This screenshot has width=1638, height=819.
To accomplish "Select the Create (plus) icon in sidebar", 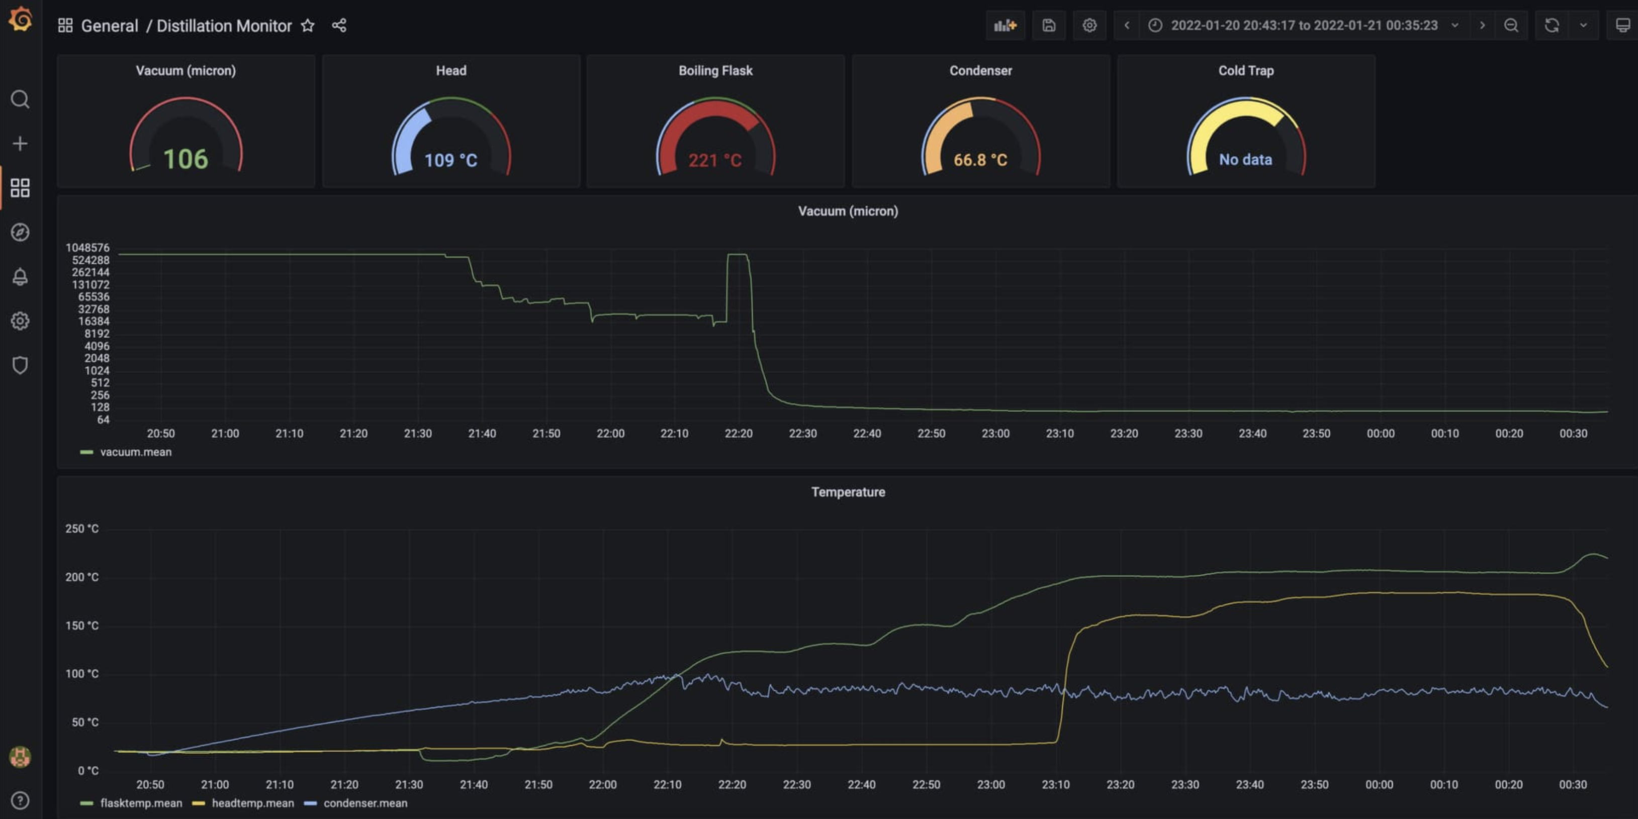I will pos(20,143).
